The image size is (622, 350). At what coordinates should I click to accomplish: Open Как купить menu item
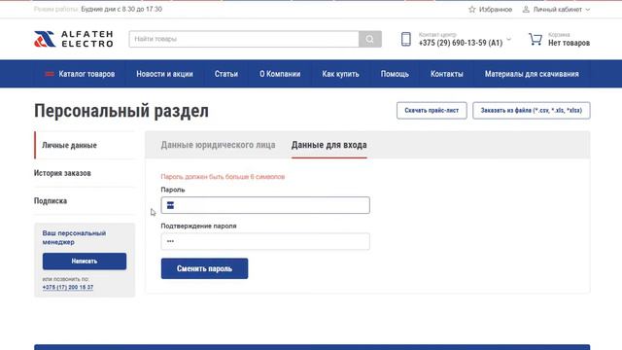click(x=340, y=74)
